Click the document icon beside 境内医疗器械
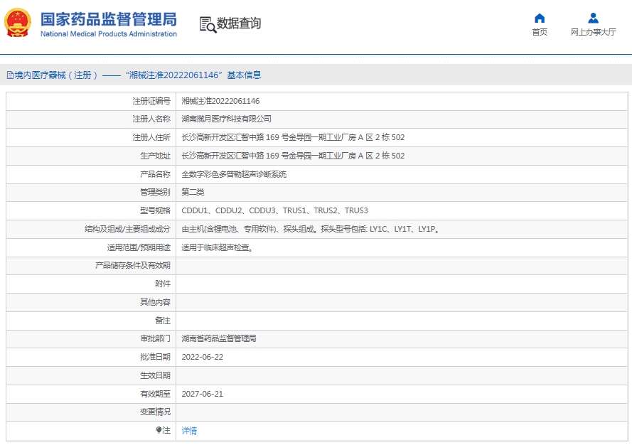 (10, 75)
